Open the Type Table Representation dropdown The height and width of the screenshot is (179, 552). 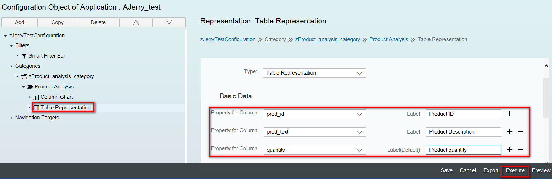(x=314, y=73)
